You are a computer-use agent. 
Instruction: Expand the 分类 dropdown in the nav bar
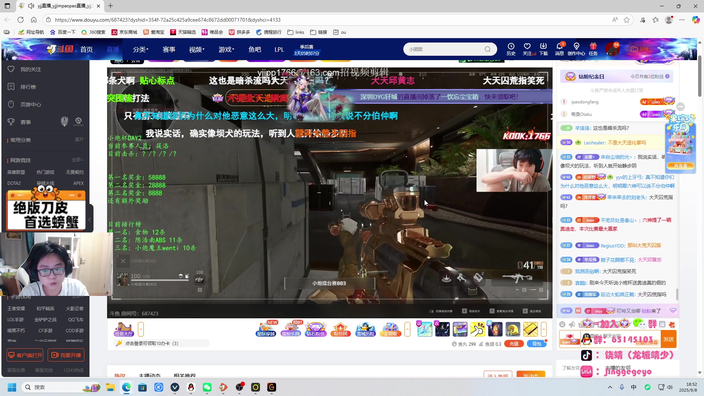tap(140, 49)
